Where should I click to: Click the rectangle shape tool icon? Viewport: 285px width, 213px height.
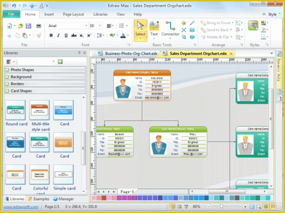(x=192, y=30)
